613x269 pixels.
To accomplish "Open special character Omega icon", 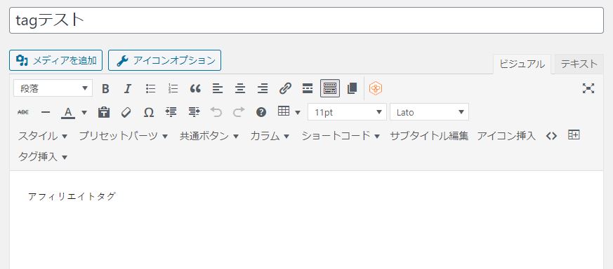I will [x=149, y=112].
